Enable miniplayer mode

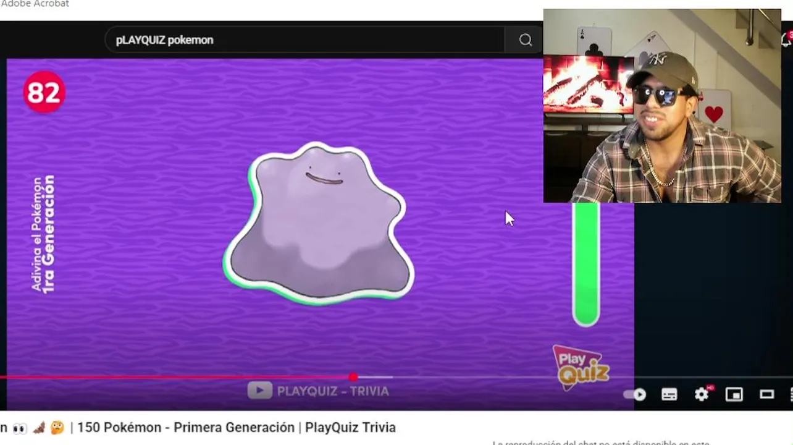pos(734,394)
